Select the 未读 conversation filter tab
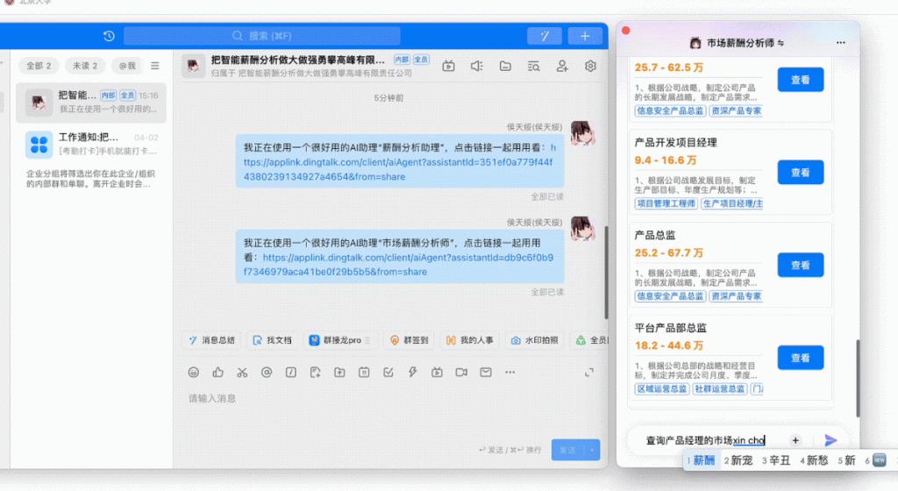Viewport: 898px width, 491px height. point(85,66)
